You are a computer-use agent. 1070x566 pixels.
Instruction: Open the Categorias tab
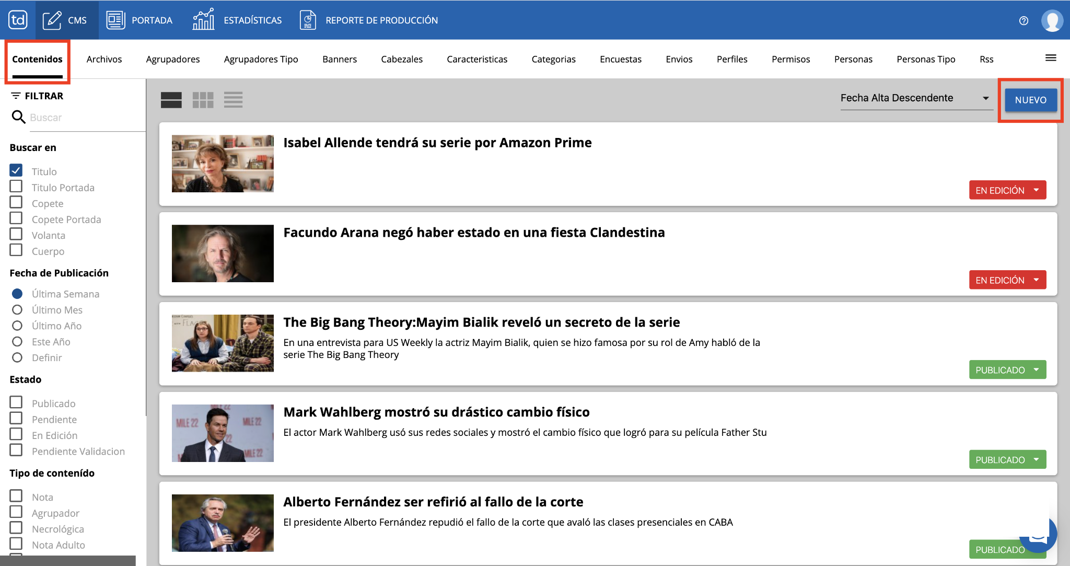[x=553, y=59]
